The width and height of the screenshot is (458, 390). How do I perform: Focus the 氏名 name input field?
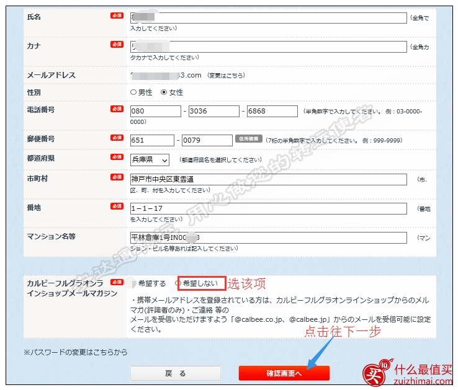pyautogui.click(x=269, y=18)
